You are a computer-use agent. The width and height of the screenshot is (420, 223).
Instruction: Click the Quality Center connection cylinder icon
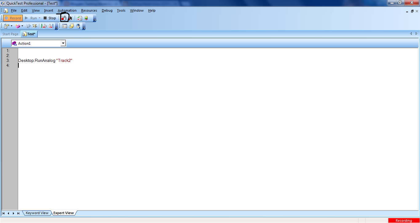[x=86, y=18]
